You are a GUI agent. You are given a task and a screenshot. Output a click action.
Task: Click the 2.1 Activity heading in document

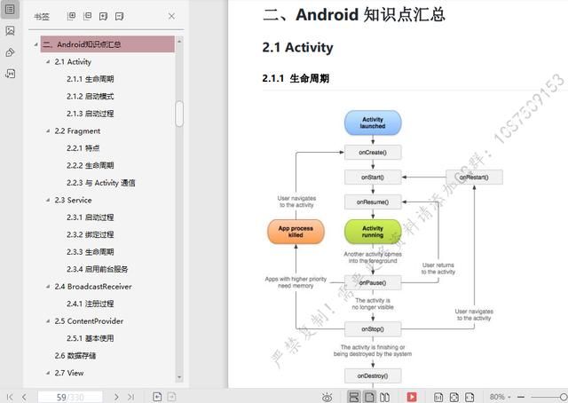298,47
